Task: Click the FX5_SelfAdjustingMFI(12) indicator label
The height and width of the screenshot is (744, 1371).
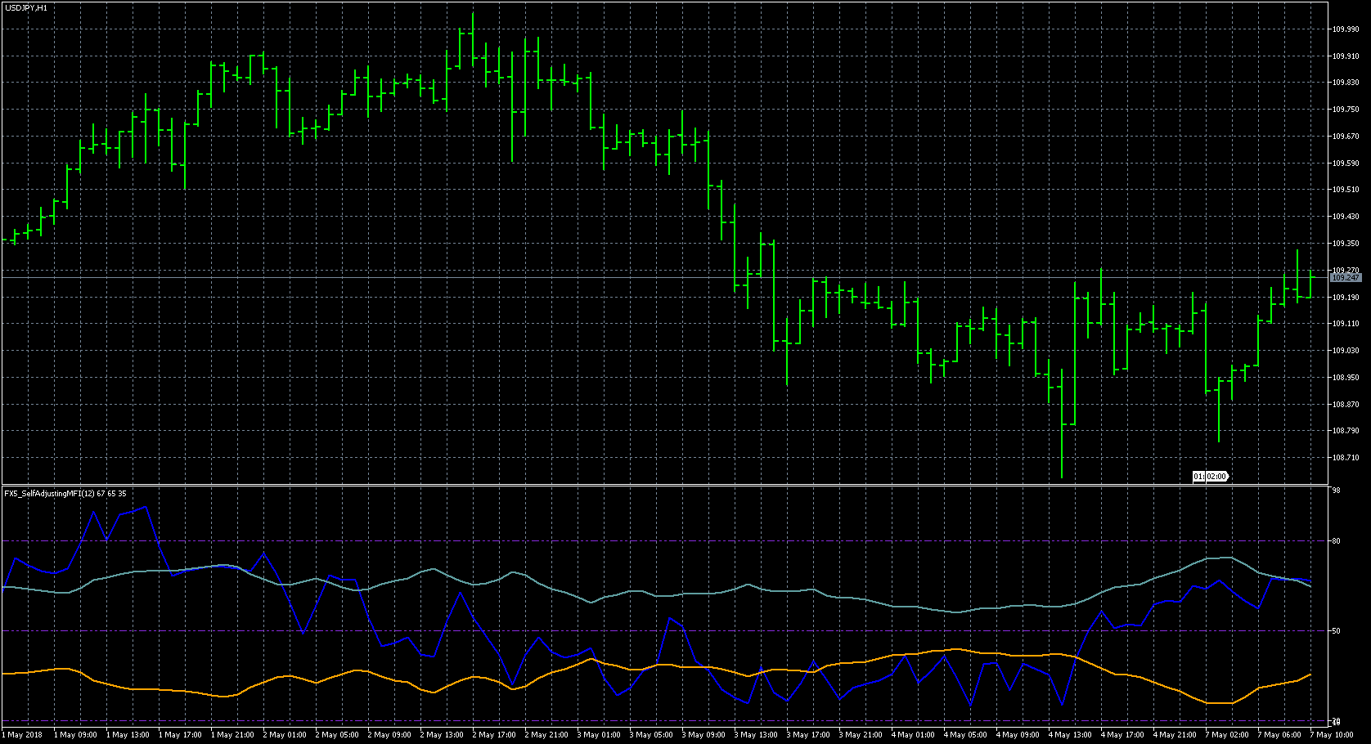Action: [x=65, y=494]
